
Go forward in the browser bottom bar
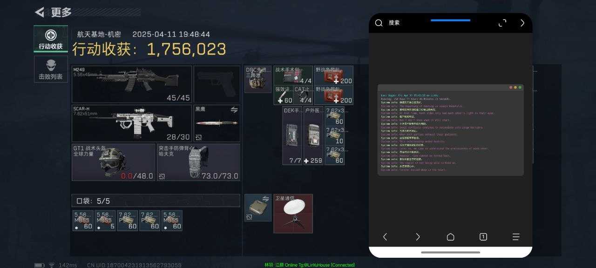[x=418, y=237]
